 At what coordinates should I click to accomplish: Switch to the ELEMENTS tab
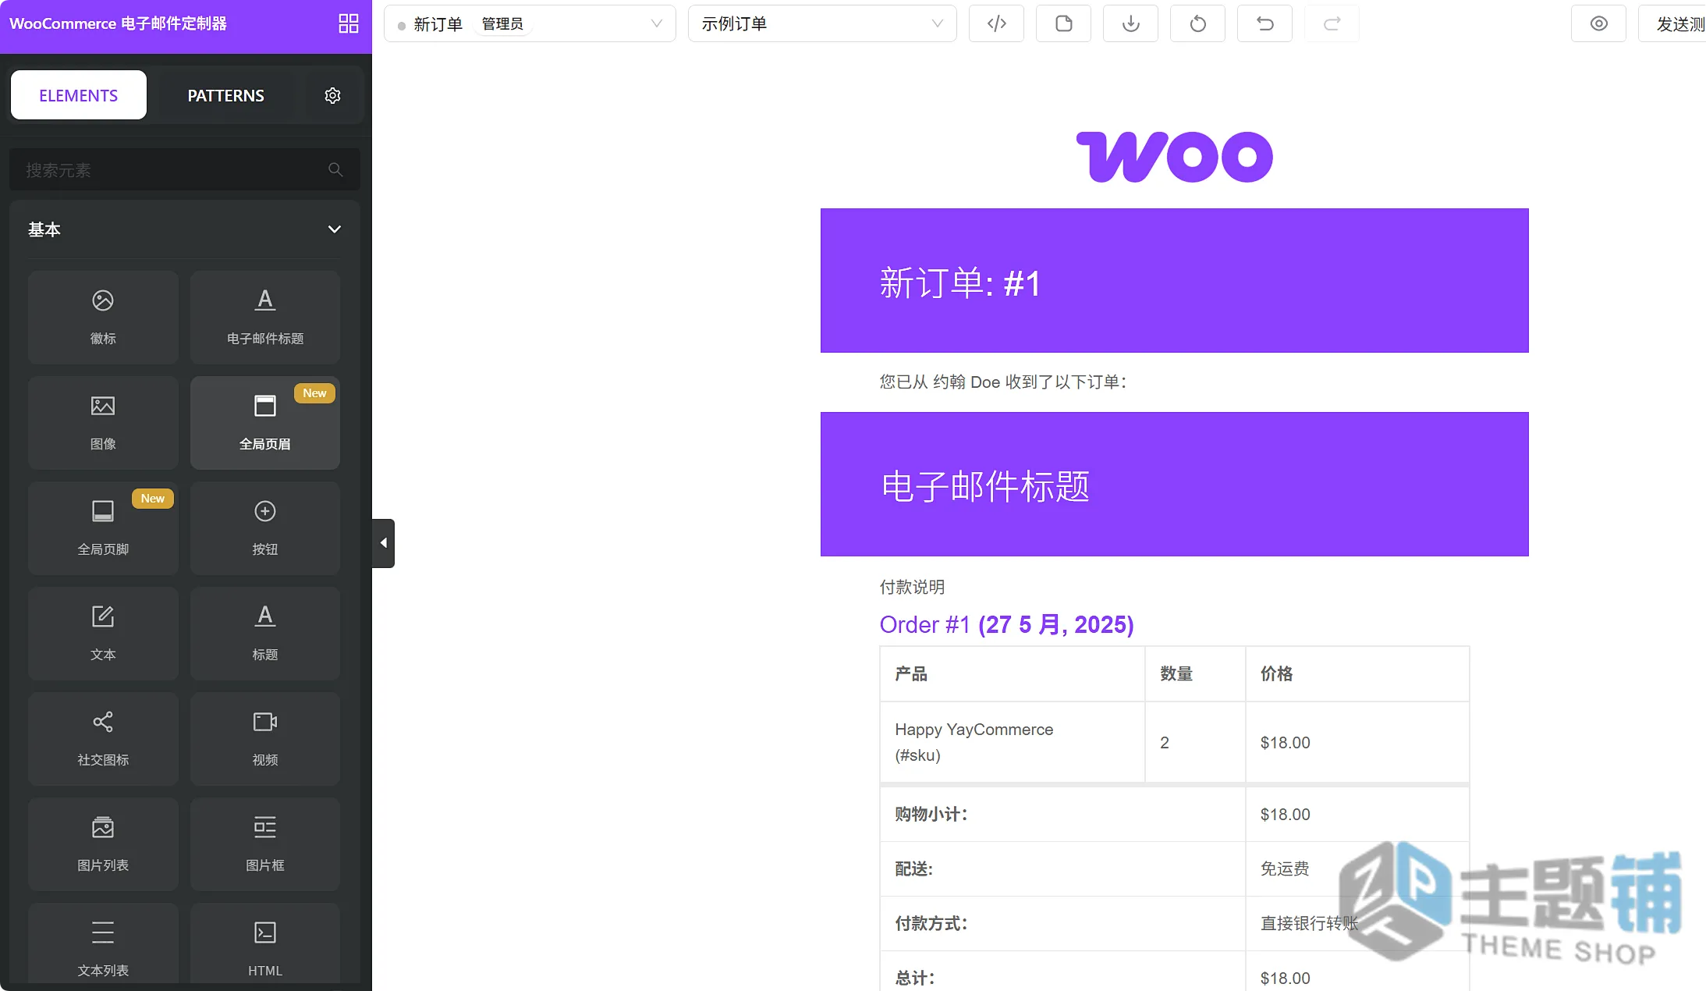(79, 95)
